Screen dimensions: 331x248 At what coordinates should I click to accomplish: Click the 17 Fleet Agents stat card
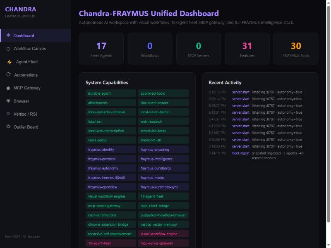pyautogui.click(x=101, y=49)
